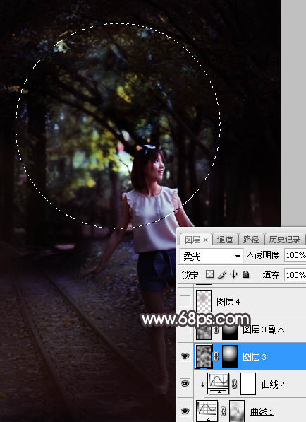Click link chain icon on 图层 3 副本
The width and height of the screenshot is (306, 422).
(216, 330)
